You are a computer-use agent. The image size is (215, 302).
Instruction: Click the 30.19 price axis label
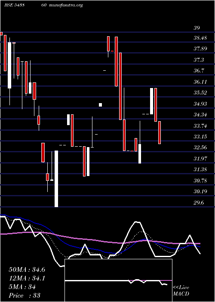click(200, 192)
